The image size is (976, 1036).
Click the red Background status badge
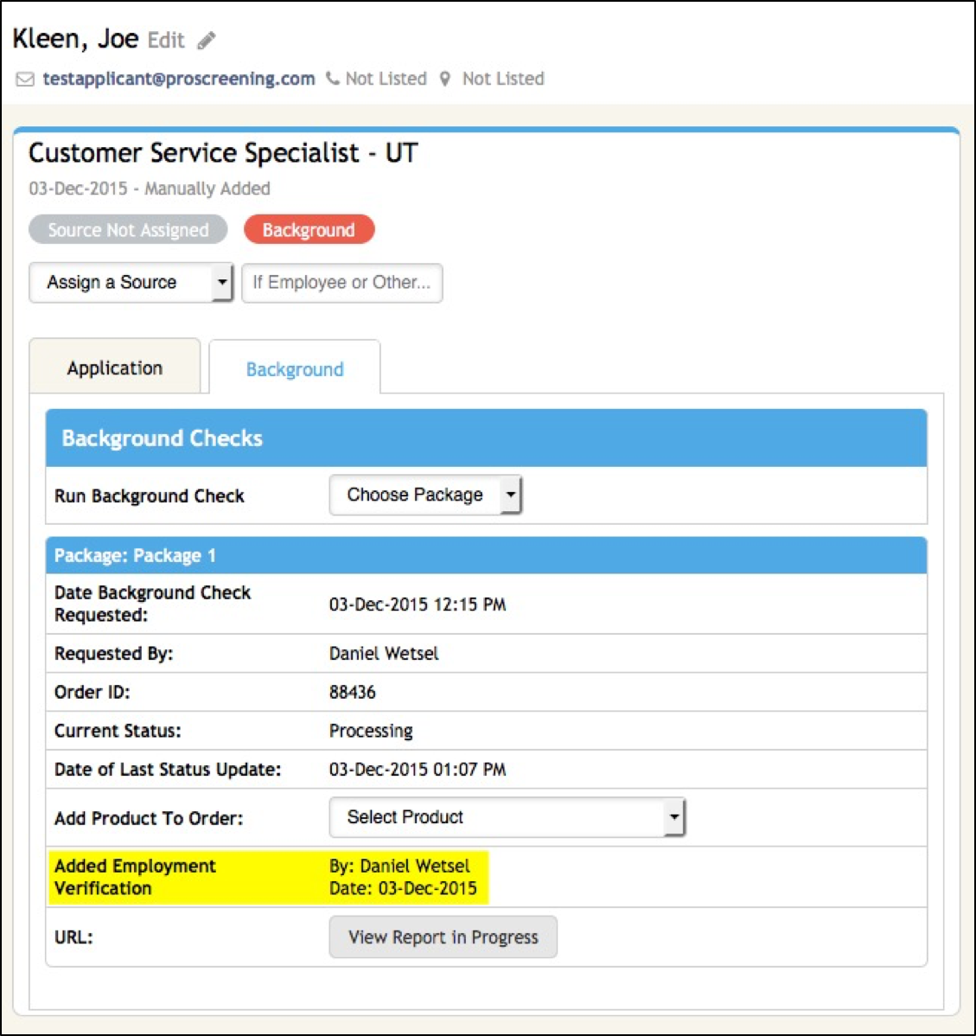tap(309, 230)
